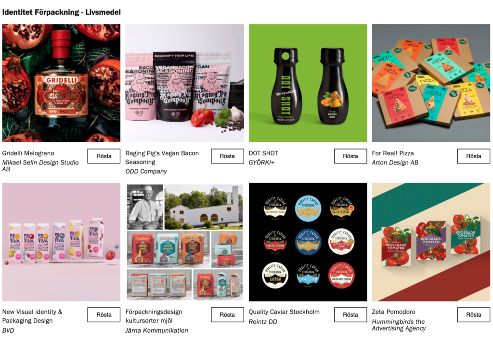The image size is (493, 337).
Task: Click Rösta button for Zeta Pomodoro
Action: [474, 315]
